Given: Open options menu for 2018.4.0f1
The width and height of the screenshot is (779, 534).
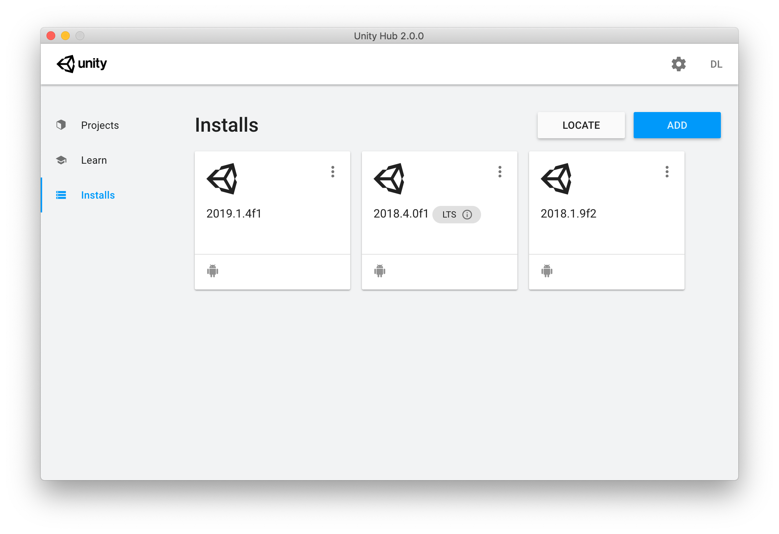Looking at the screenshot, I should click(x=500, y=172).
